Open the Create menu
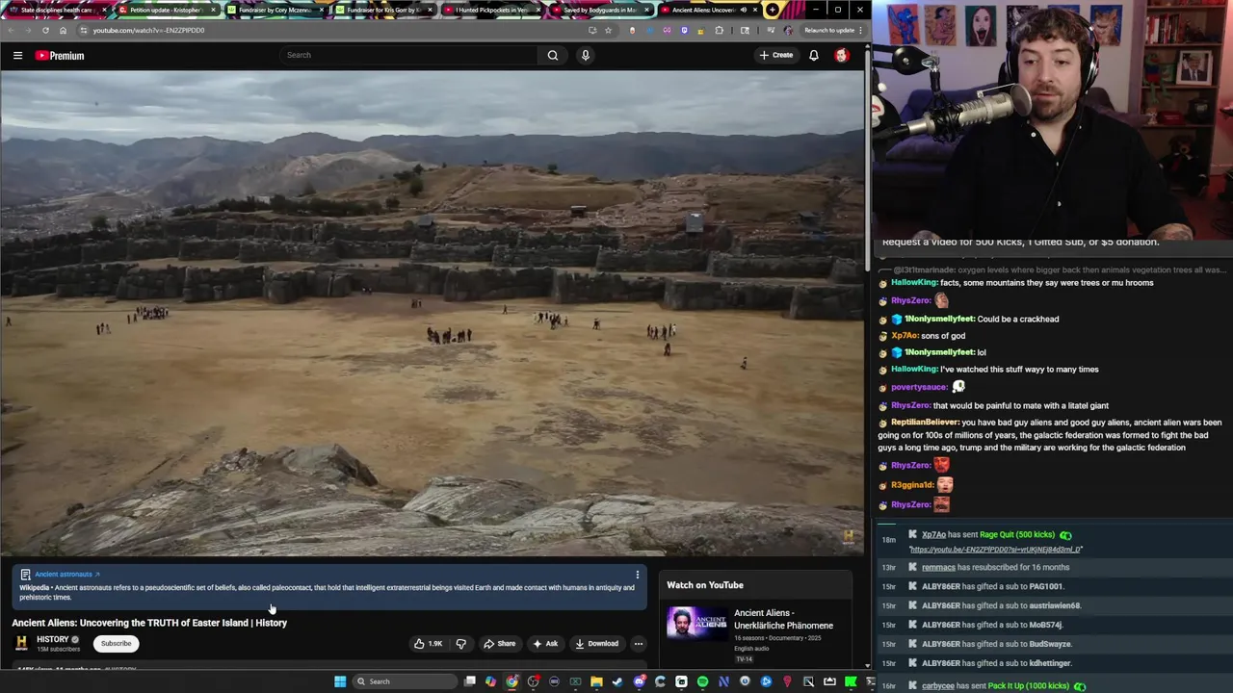The image size is (1233, 693). coord(776,55)
